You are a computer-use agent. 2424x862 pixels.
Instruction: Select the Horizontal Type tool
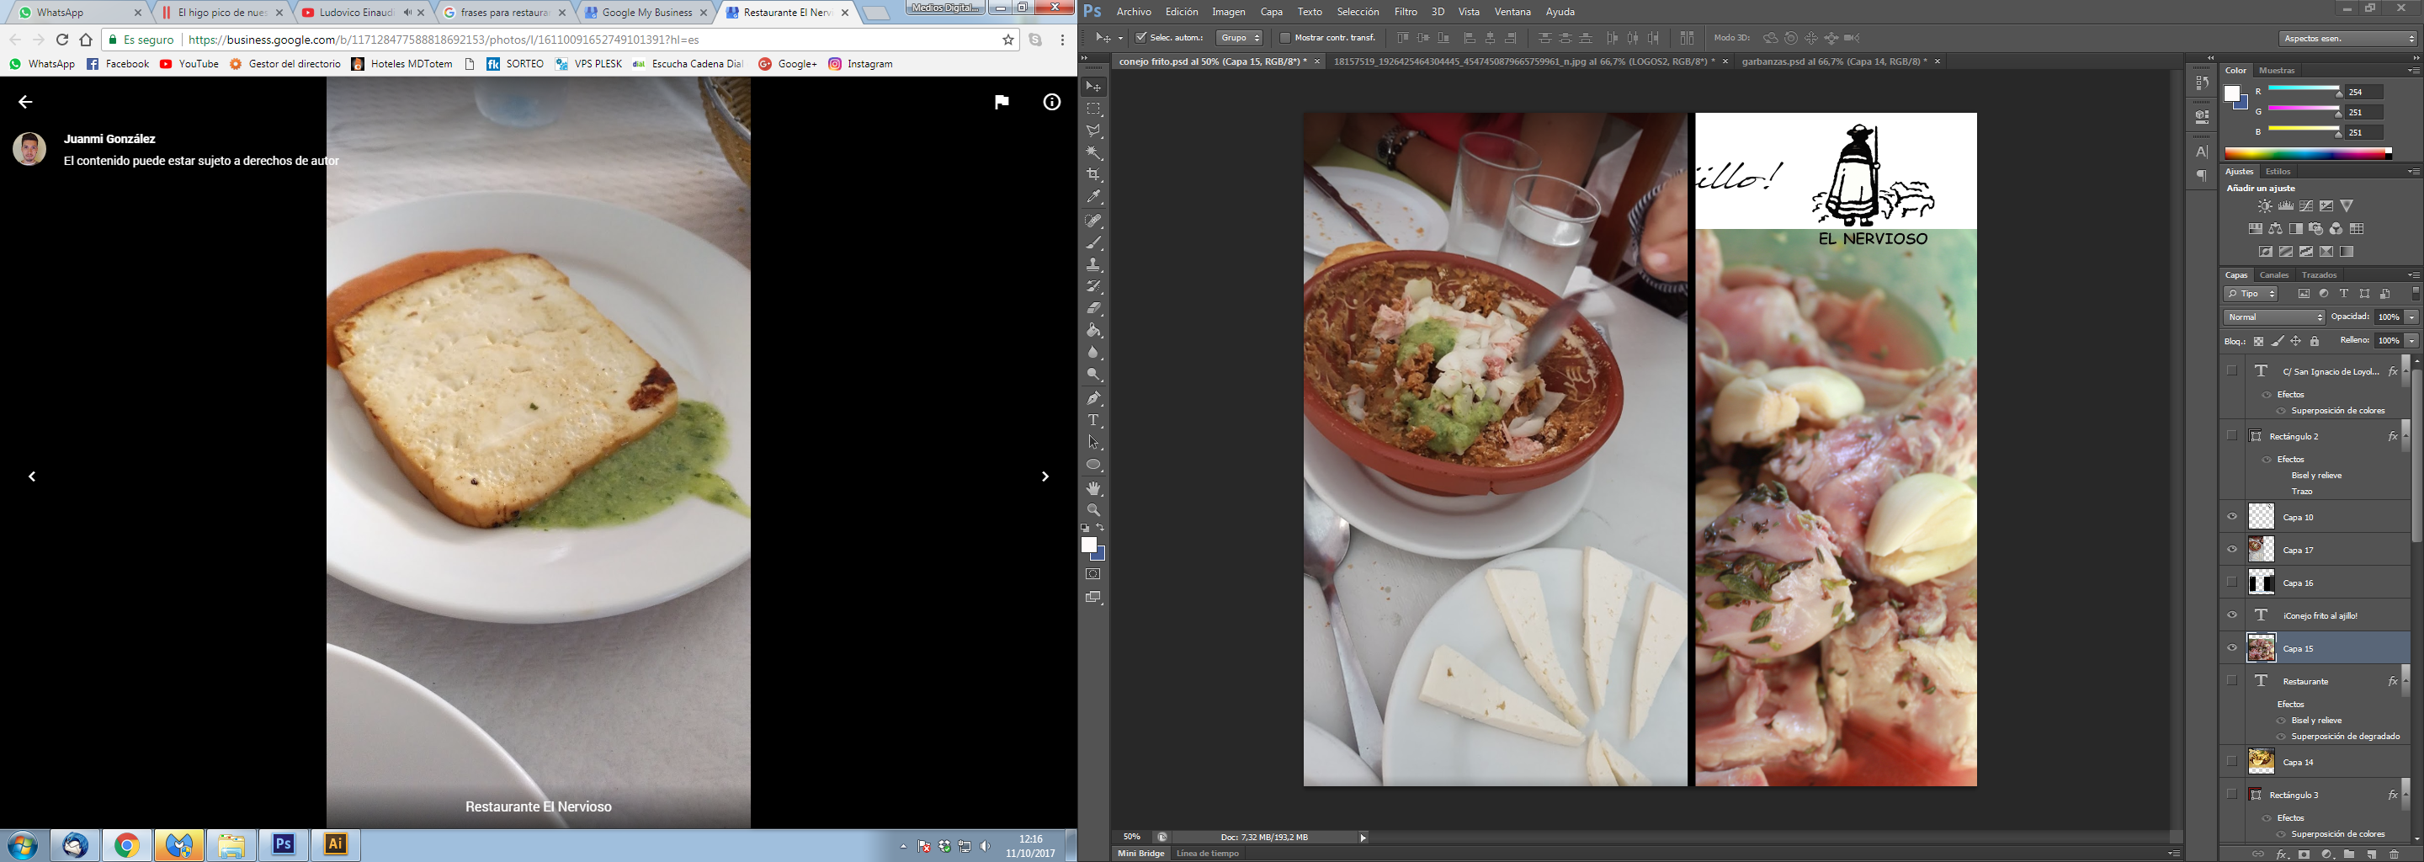pyautogui.click(x=1093, y=421)
